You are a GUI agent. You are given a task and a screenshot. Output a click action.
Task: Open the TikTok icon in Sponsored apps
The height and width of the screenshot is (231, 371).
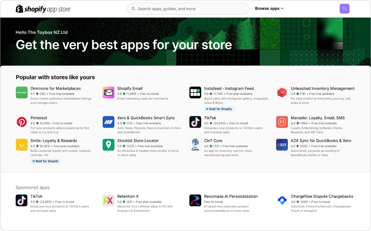(x=21, y=201)
